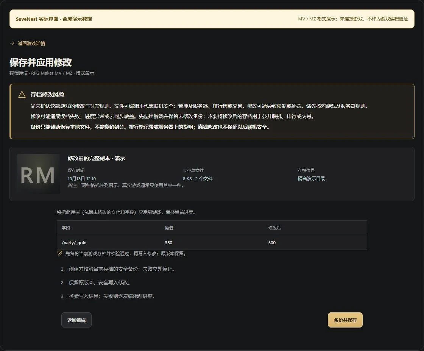Image resolution: width=424 pixels, height=351 pixels.
Task: Click the original value 350
Action: (168, 243)
